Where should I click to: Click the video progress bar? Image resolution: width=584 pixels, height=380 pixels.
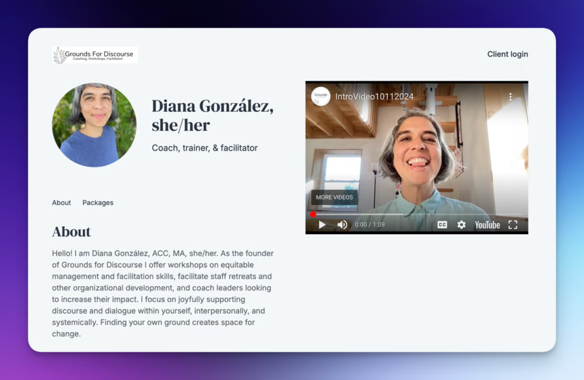(x=416, y=215)
